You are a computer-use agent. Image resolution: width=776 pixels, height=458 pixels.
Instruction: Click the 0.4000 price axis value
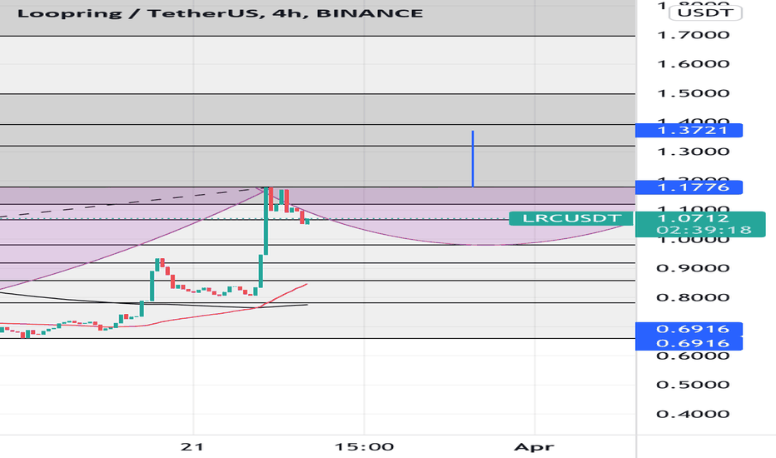(x=693, y=414)
